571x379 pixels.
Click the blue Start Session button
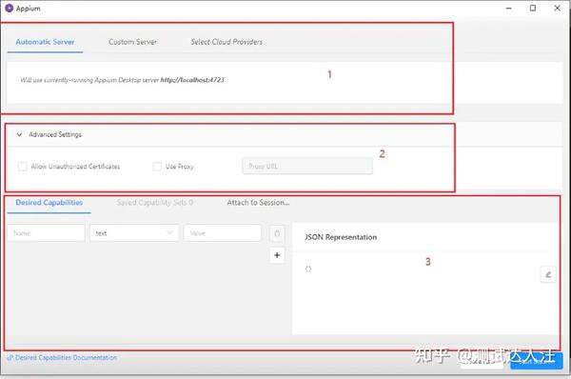click(537, 362)
